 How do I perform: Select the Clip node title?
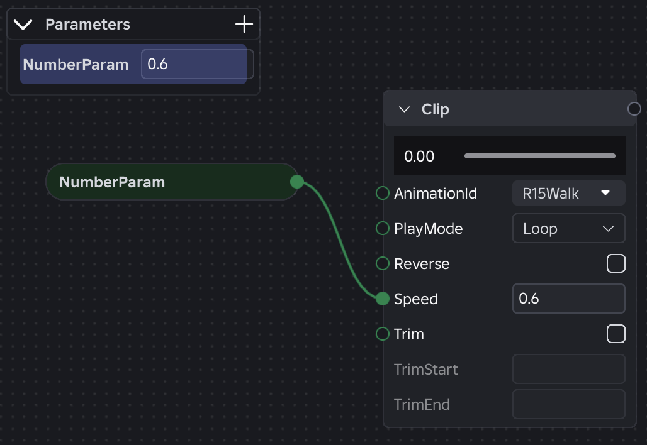[435, 109]
